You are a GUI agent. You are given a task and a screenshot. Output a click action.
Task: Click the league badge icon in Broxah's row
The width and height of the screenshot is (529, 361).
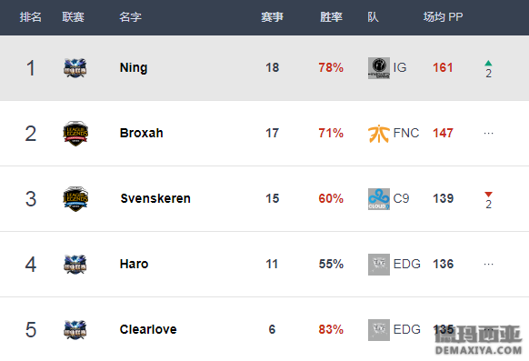75,134
